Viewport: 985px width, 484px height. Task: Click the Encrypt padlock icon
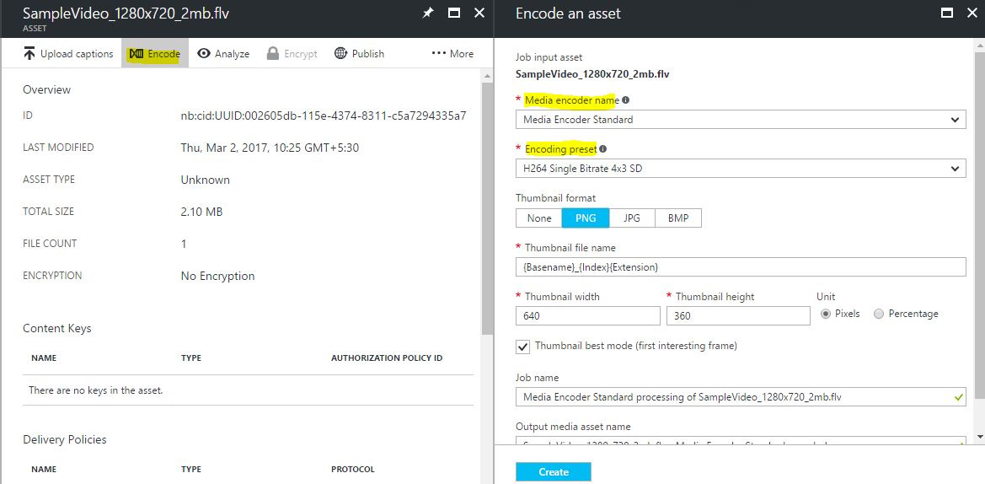[x=273, y=54]
